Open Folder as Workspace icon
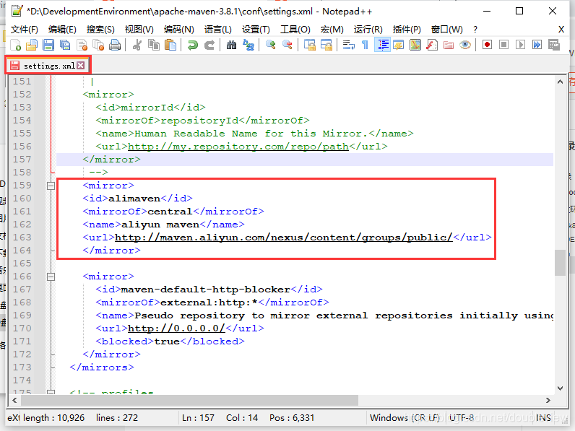 tap(449, 45)
